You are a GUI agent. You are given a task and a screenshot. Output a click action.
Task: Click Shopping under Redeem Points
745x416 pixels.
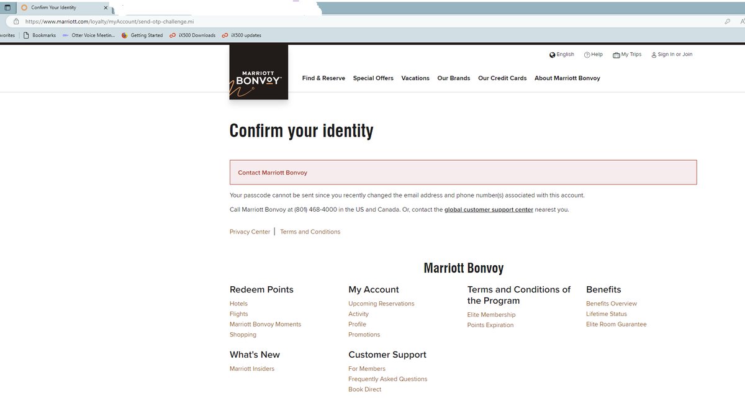(x=243, y=335)
